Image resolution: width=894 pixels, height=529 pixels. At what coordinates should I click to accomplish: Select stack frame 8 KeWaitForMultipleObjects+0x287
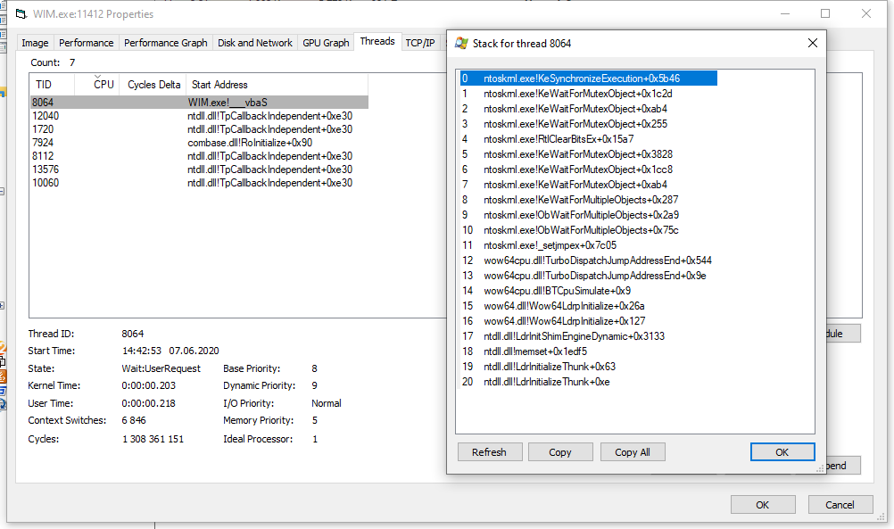tap(588, 200)
